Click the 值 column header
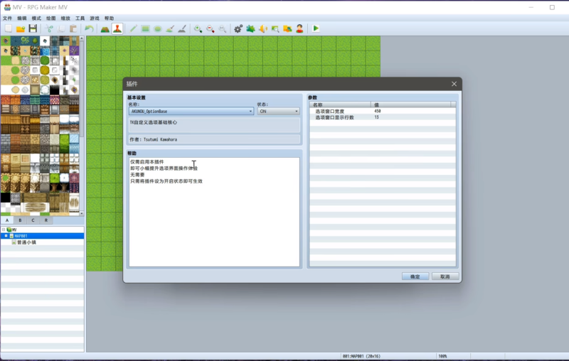Screen dimensions: 569x361 pos(411,104)
